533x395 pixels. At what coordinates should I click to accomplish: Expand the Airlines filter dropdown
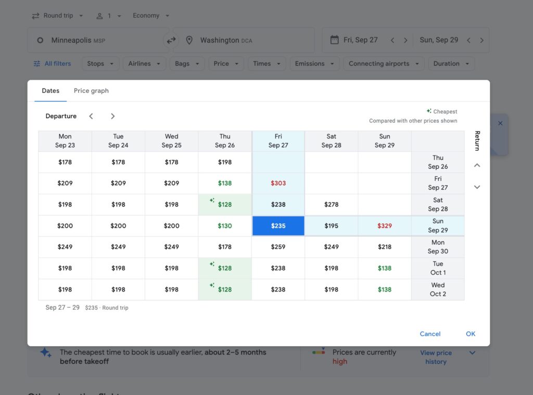tap(145, 63)
